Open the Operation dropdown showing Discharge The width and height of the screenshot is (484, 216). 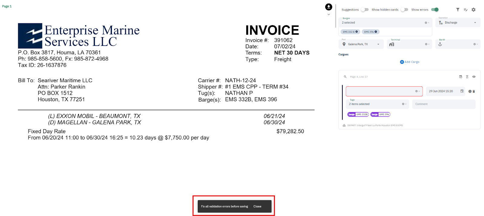point(458,23)
